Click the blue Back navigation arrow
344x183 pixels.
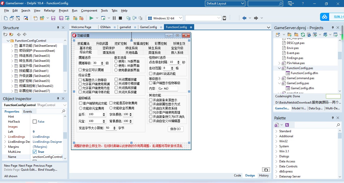click(x=244, y=18)
